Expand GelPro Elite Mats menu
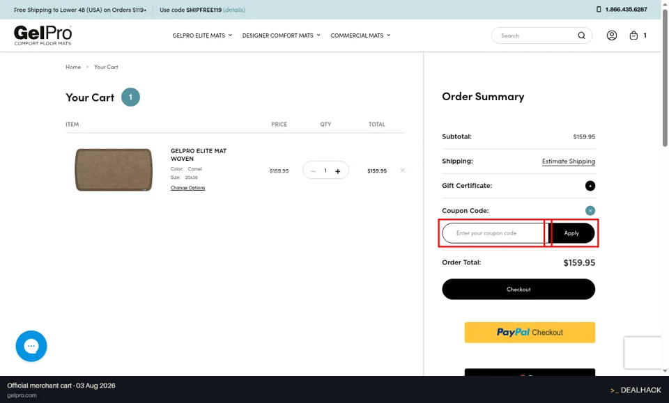The image size is (669, 403). click(x=202, y=35)
